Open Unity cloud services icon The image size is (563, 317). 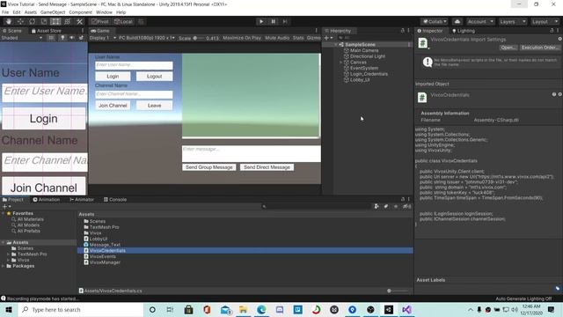tap(457, 21)
